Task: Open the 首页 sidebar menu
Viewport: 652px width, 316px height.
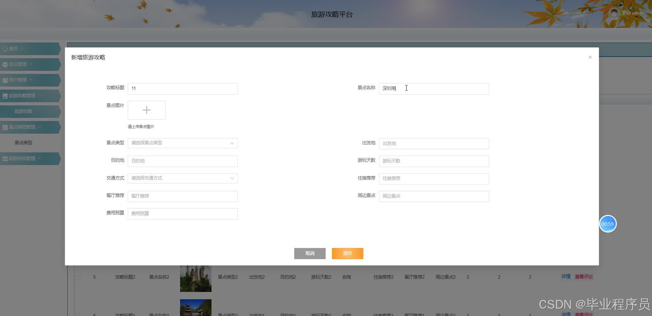Action: (x=30, y=49)
